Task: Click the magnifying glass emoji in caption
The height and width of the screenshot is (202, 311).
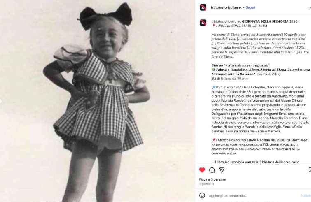Action: tap(214, 87)
